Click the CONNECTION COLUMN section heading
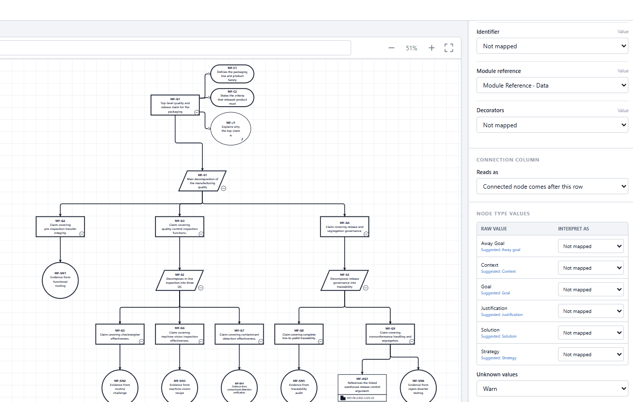This screenshot has width=633, height=402. tap(508, 160)
